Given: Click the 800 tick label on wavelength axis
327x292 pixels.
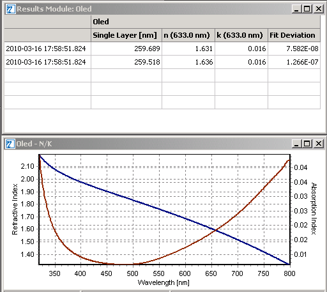Looking at the screenshot, I should point(289,273).
